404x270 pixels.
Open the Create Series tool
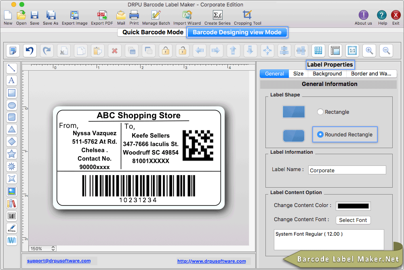(217, 15)
